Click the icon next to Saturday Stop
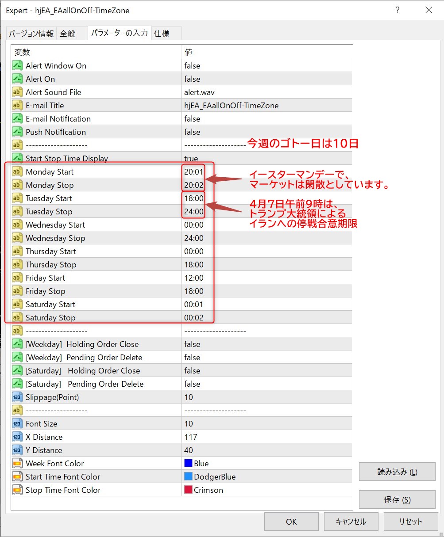 tap(17, 318)
